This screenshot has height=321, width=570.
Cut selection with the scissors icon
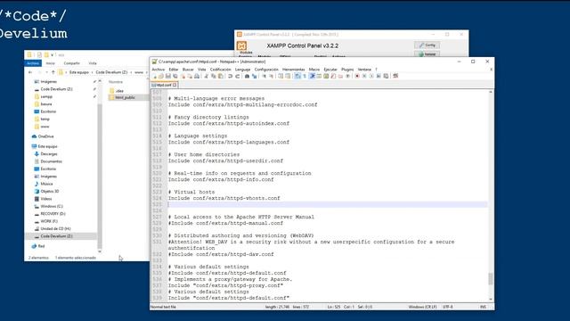[x=206, y=76]
